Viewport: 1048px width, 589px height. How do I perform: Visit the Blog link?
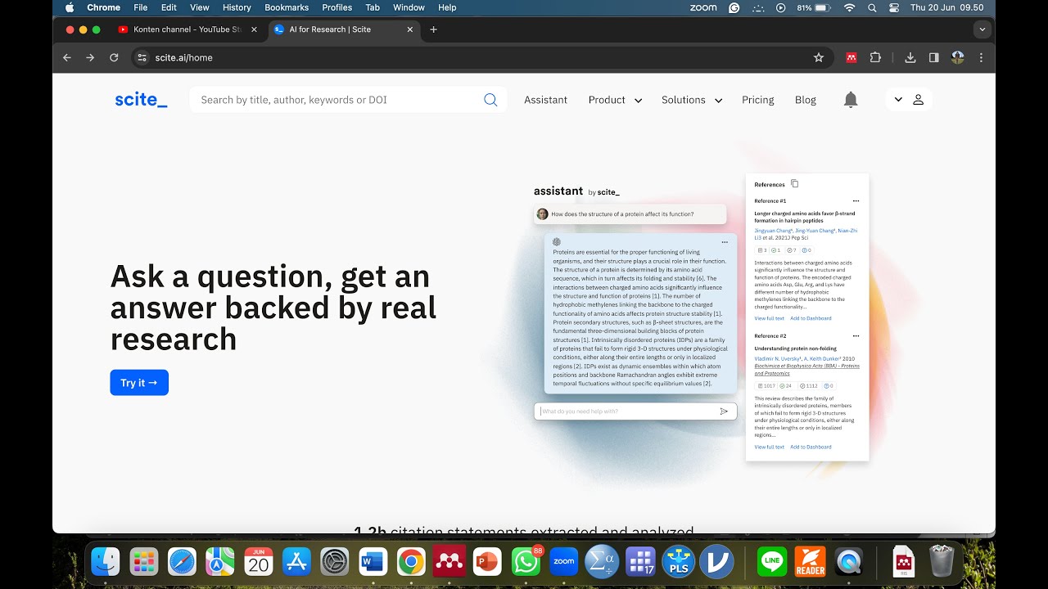point(806,100)
